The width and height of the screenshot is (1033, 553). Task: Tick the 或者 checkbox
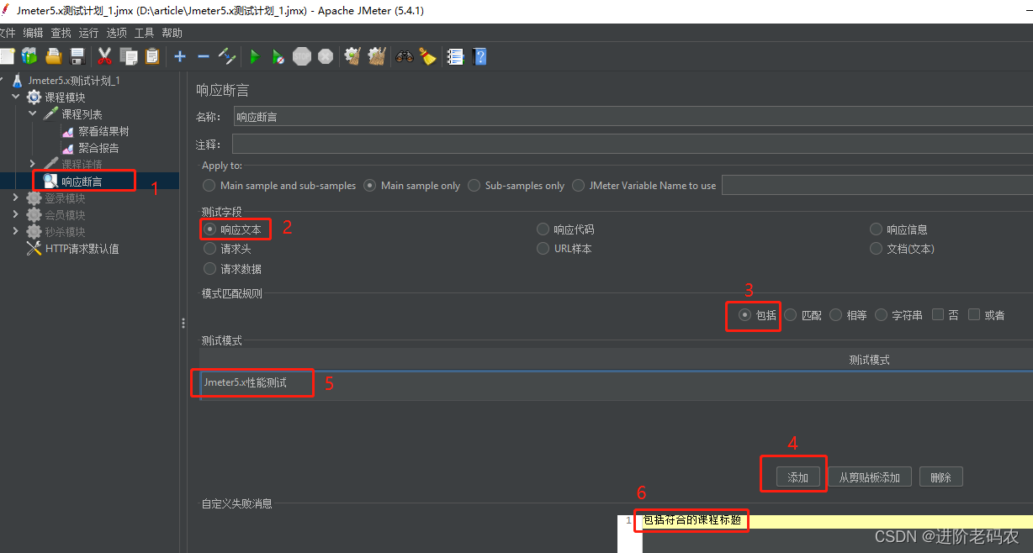click(974, 314)
